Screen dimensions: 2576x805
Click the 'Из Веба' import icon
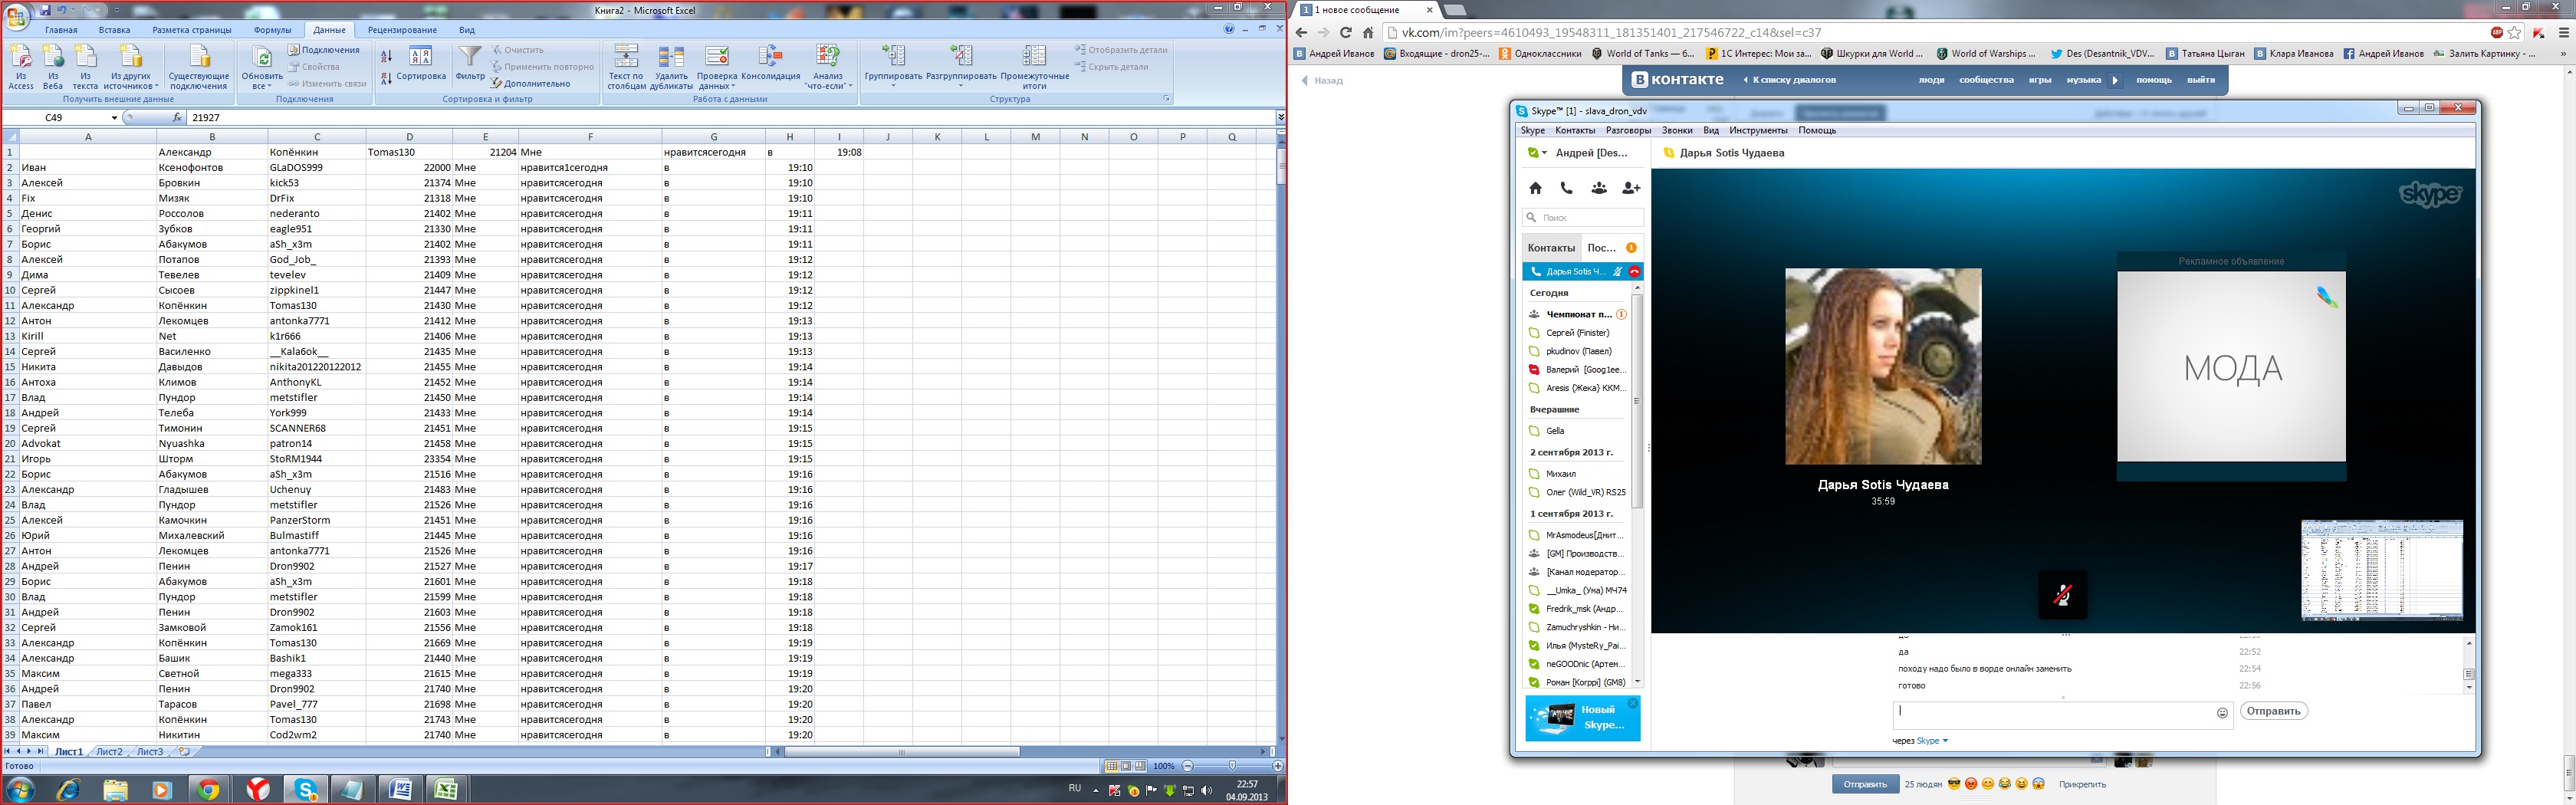[53, 66]
